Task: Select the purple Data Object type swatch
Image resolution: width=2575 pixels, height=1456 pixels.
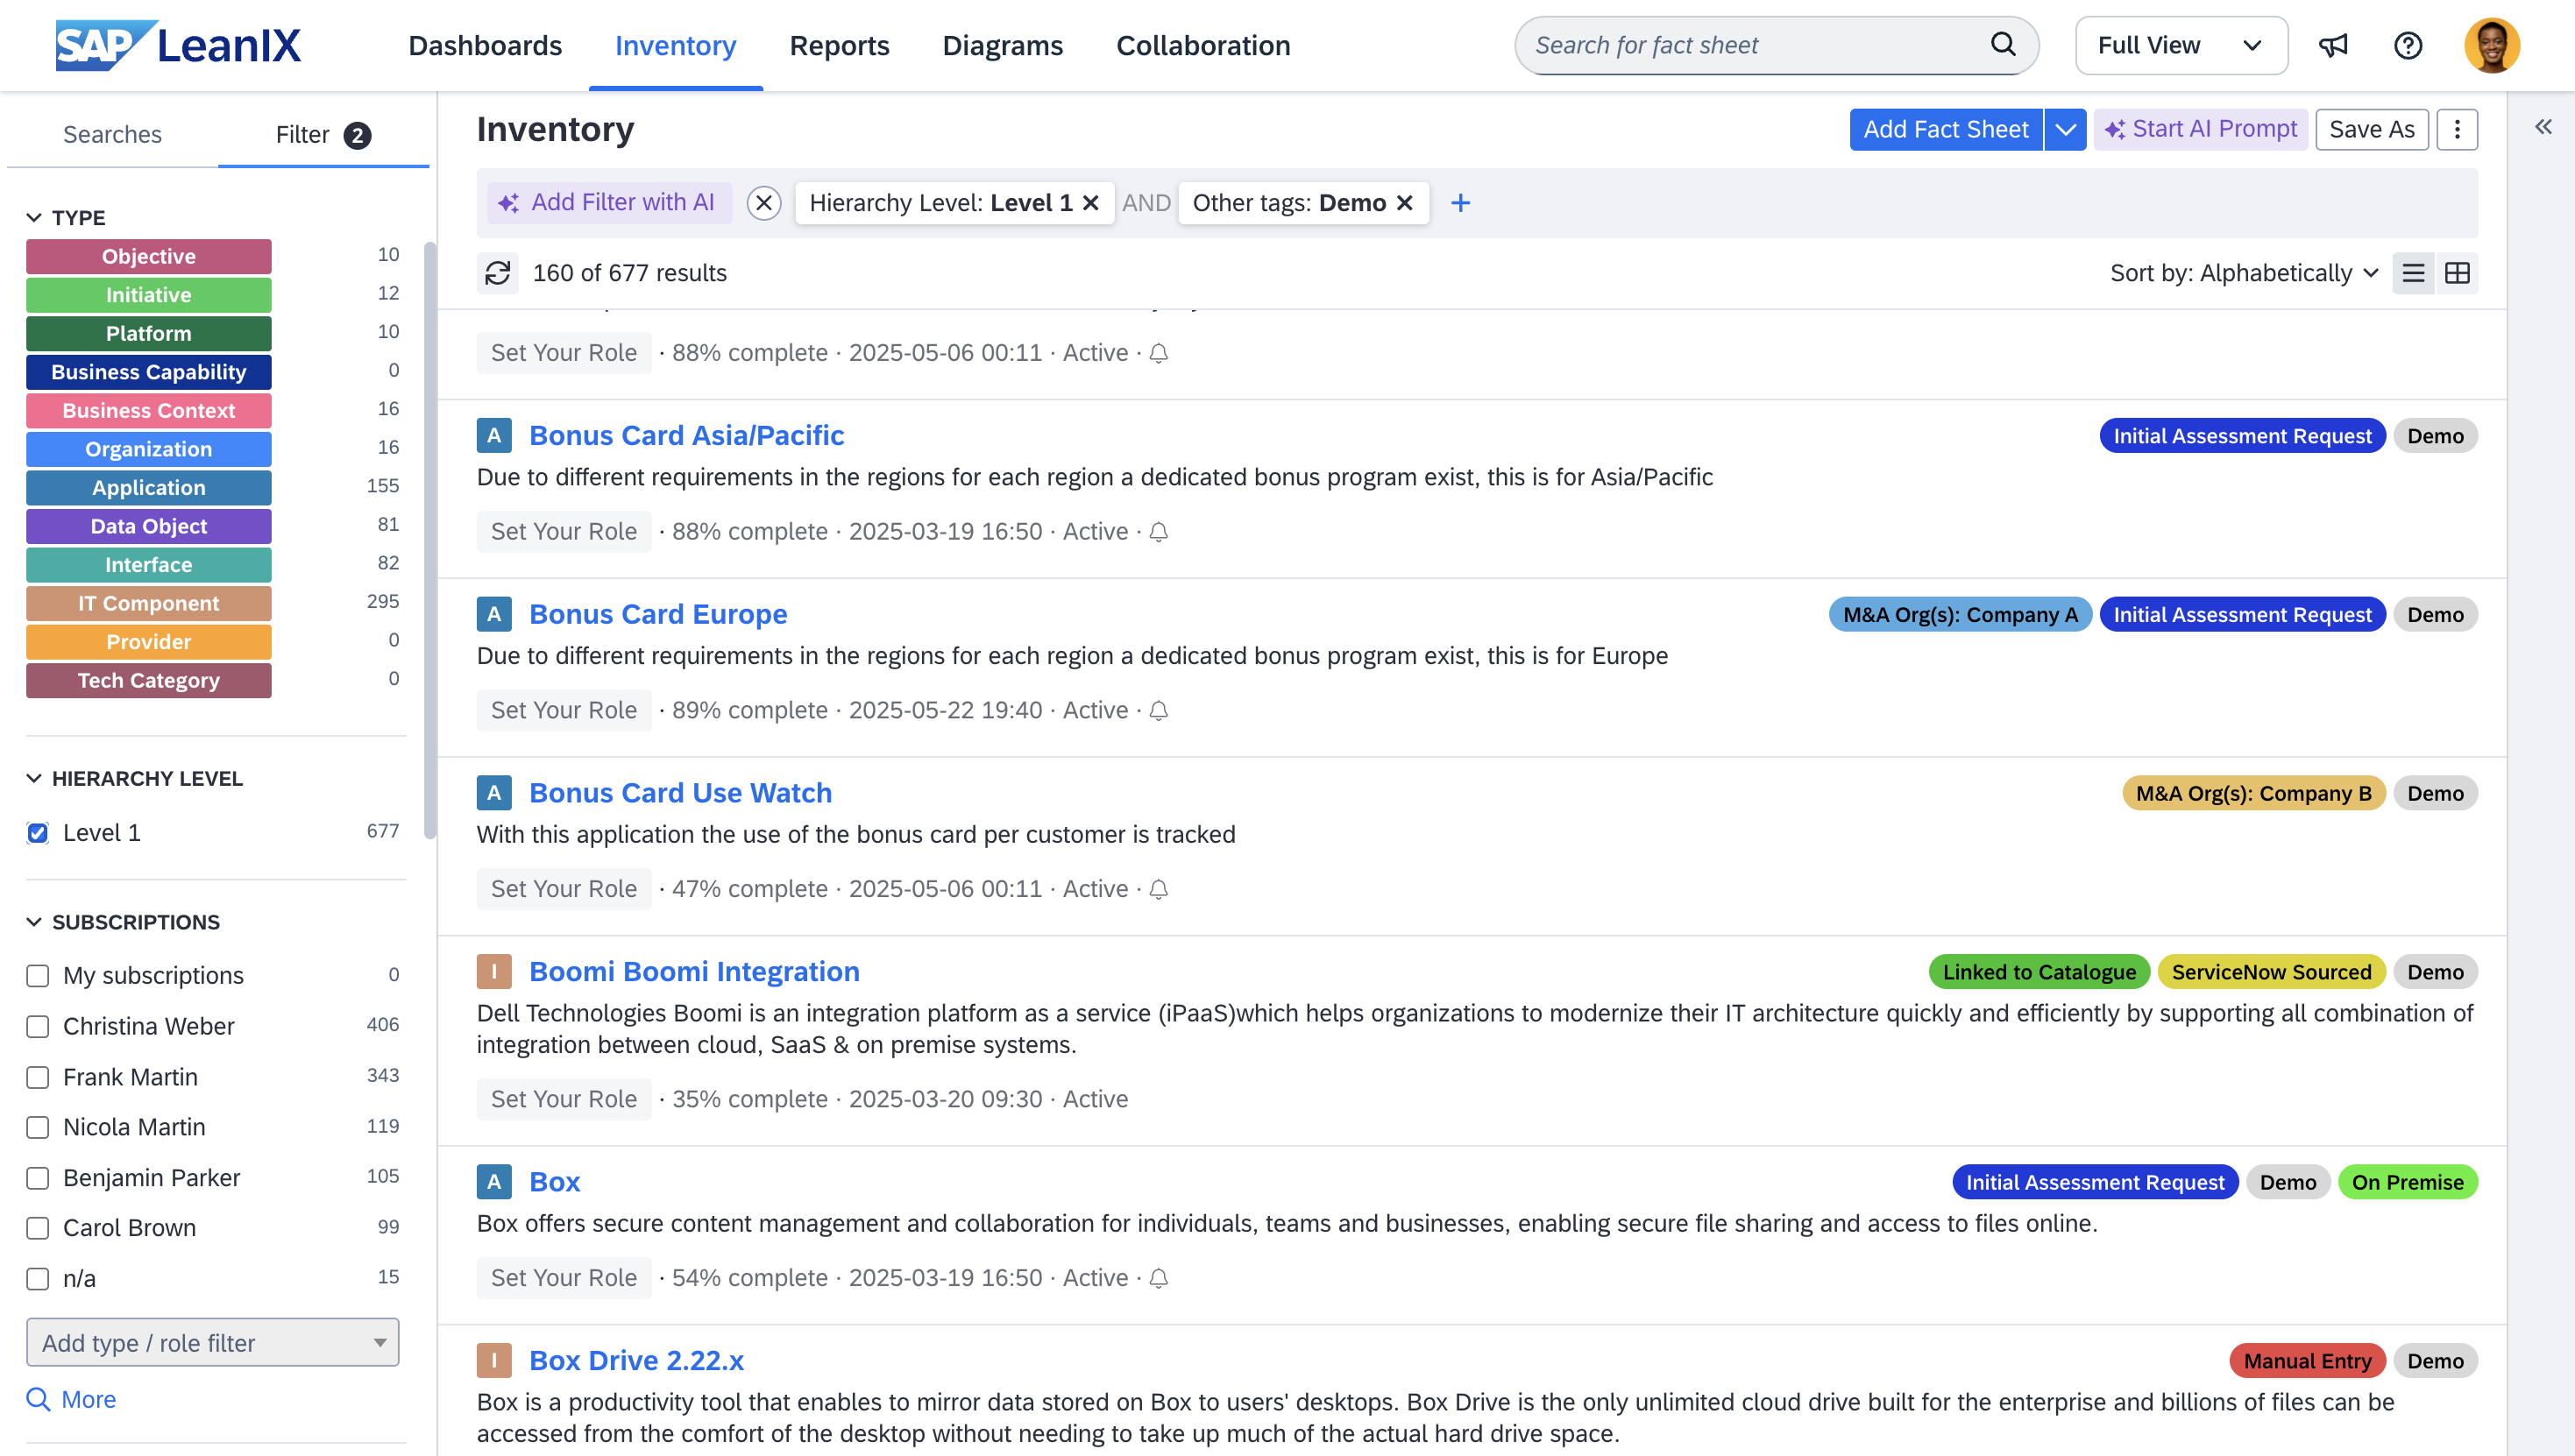Action: click(148, 526)
